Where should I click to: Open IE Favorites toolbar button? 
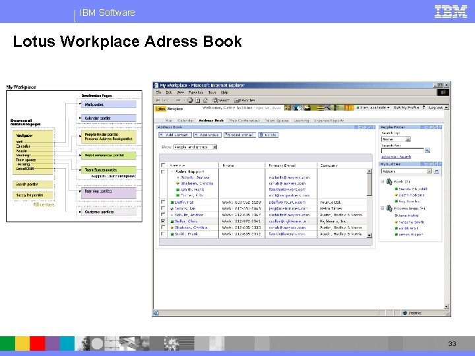(245, 100)
